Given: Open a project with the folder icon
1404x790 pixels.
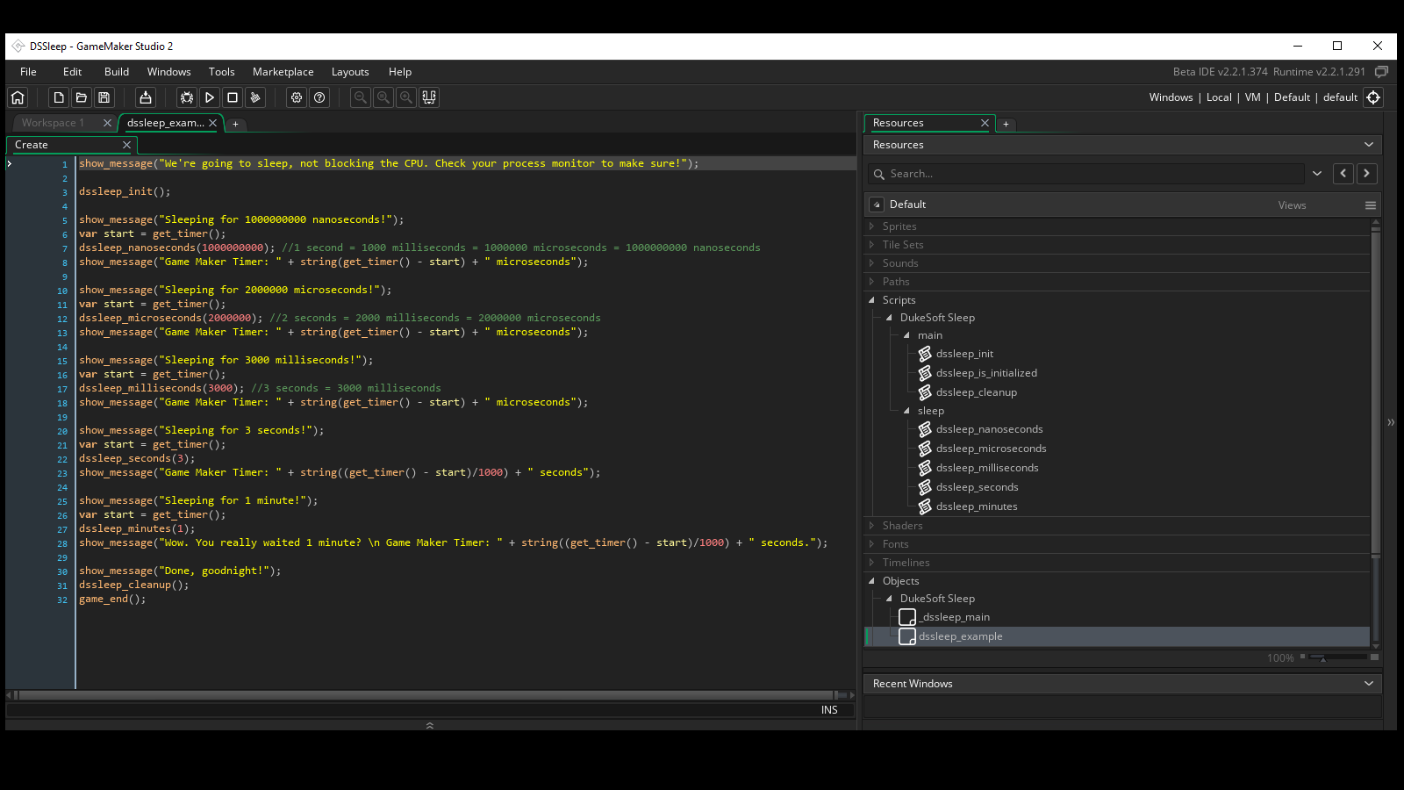Looking at the screenshot, I should click(82, 97).
